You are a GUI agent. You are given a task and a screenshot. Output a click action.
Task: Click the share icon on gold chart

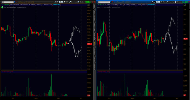(56, 2)
